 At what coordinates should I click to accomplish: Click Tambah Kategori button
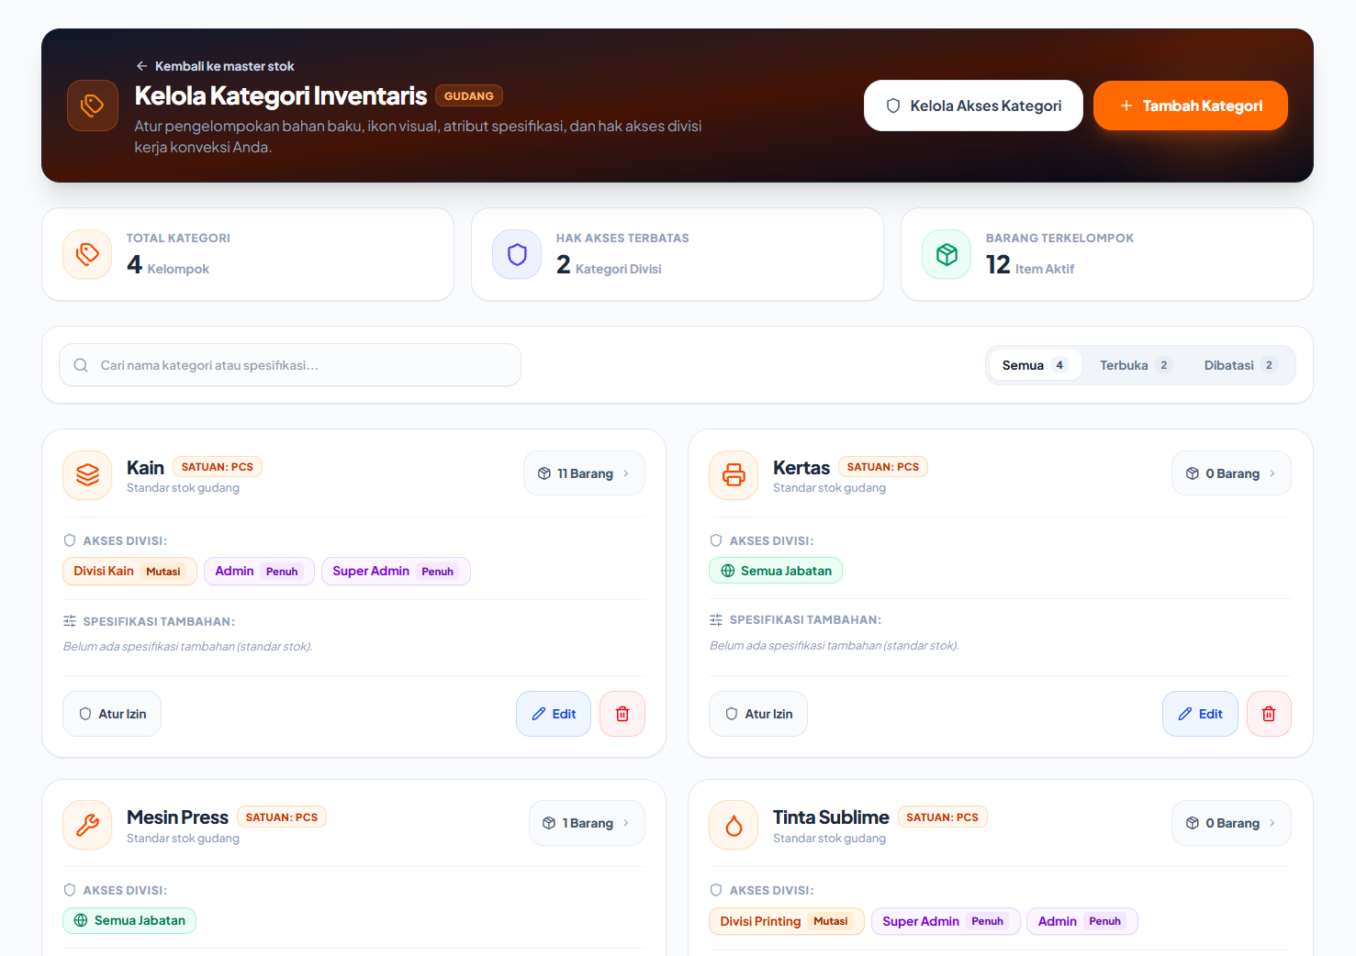click(1191, 106)
